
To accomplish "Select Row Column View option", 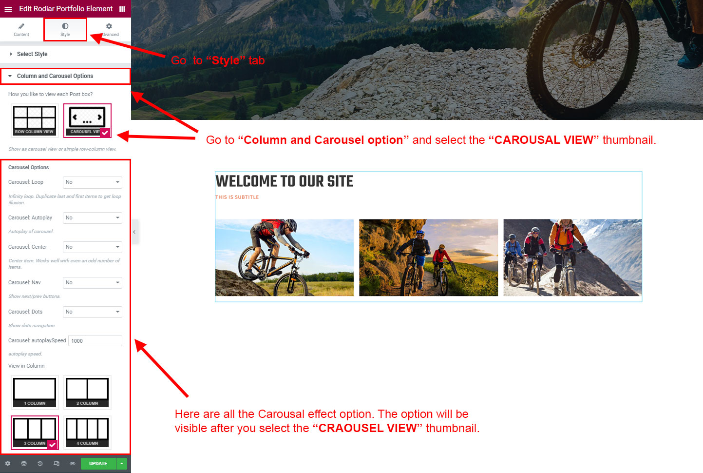I will 35,120.
